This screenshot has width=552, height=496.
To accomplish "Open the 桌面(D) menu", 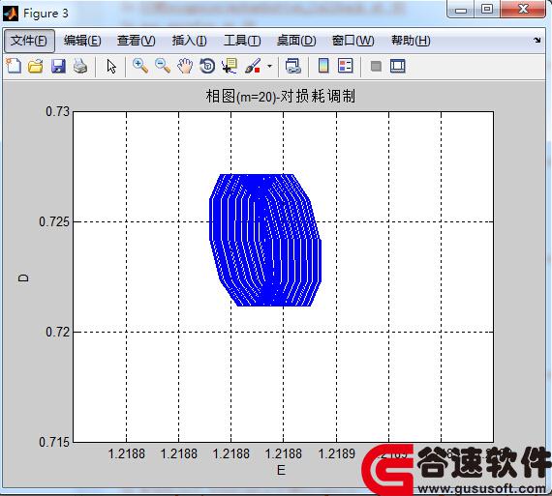I will [296, 41].
